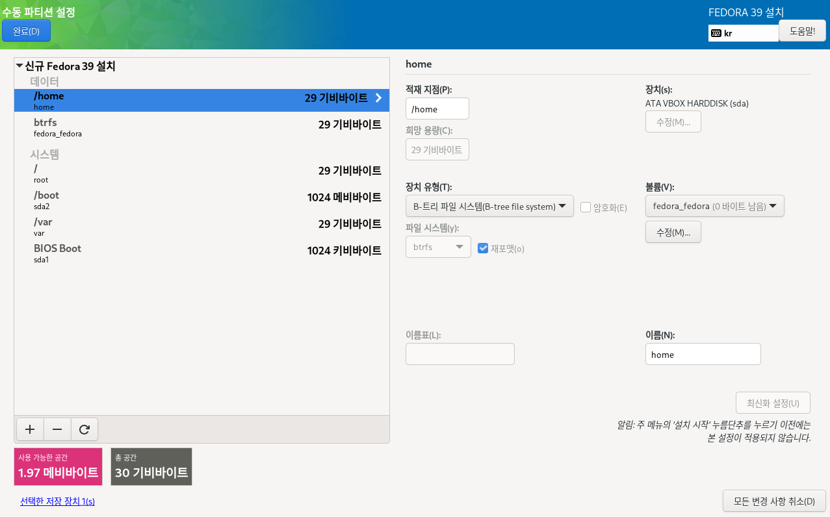Toggle the 재포맷(o) reformat checkbox

coord(482,248)
